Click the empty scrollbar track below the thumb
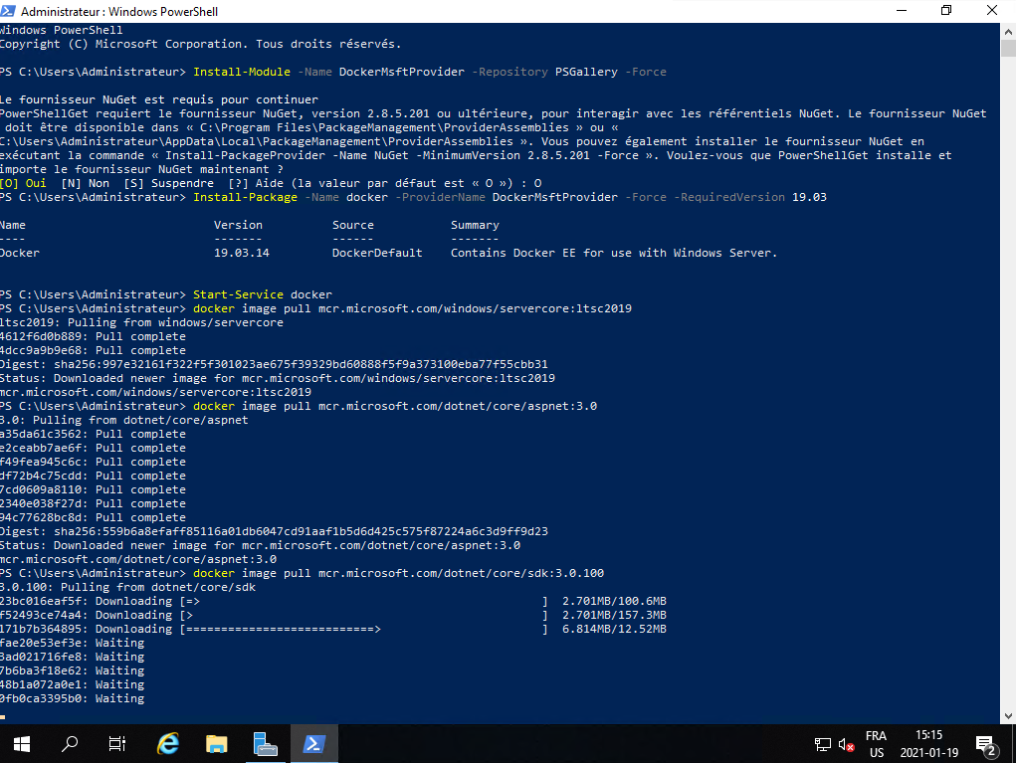Screen dimensions: 1016x763 tap(1008, 398)
